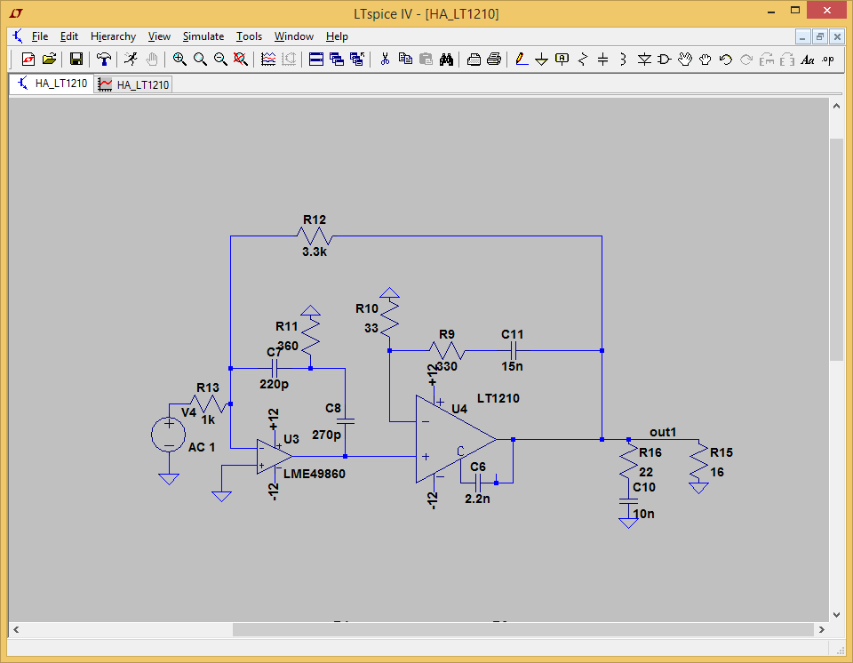Place a Capacitor with toolbar icon
This screenshot has width=853, height=663.
coord(602,59)
